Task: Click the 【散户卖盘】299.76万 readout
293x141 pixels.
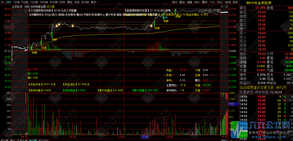Action: click(145, 91)
